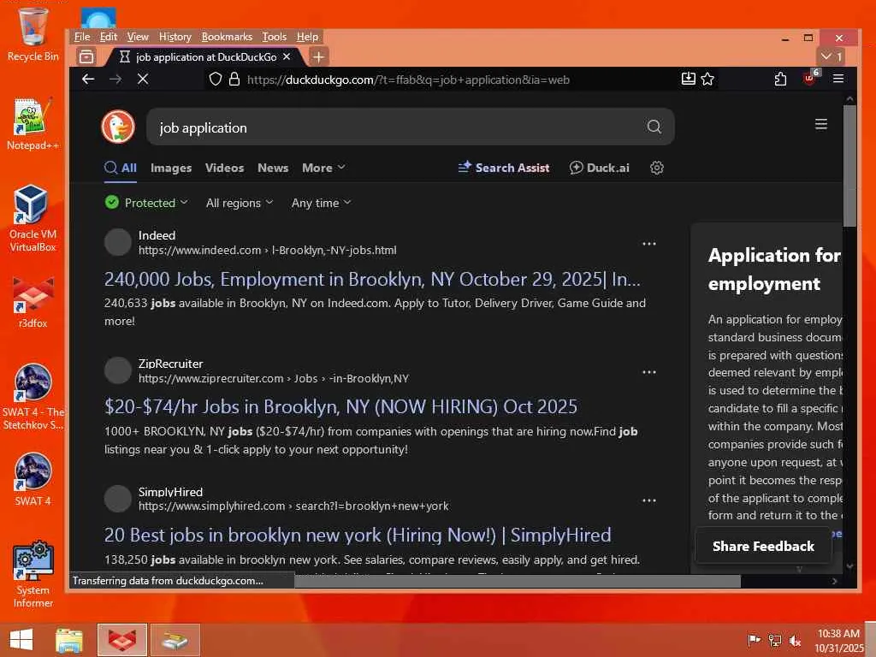The image size is (876, 657).
Task: Open the Tools menu
Action: click(x=275, y=37)
